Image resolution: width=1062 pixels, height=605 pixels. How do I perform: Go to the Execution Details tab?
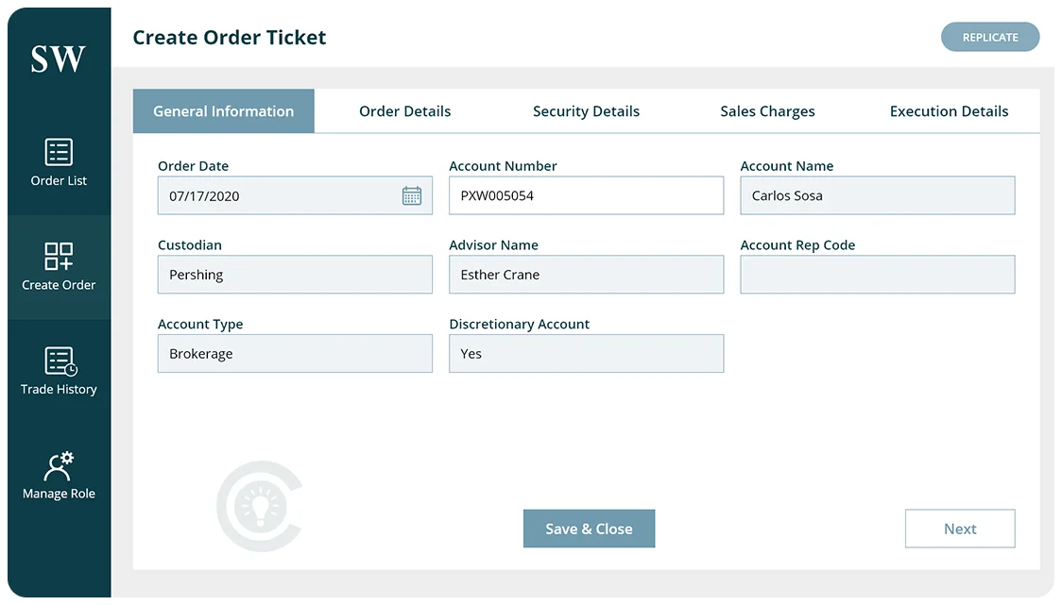948,110
